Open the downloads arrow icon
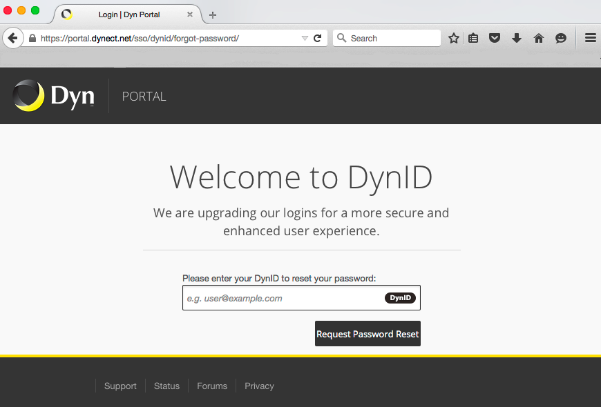The height and width of the screenshot is (407, 601). point(516,38)
